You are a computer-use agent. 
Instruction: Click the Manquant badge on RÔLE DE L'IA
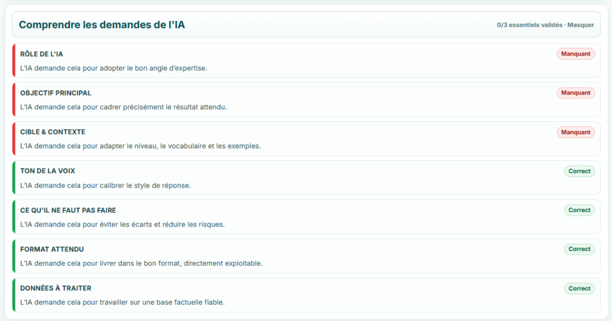click(576, 54)
